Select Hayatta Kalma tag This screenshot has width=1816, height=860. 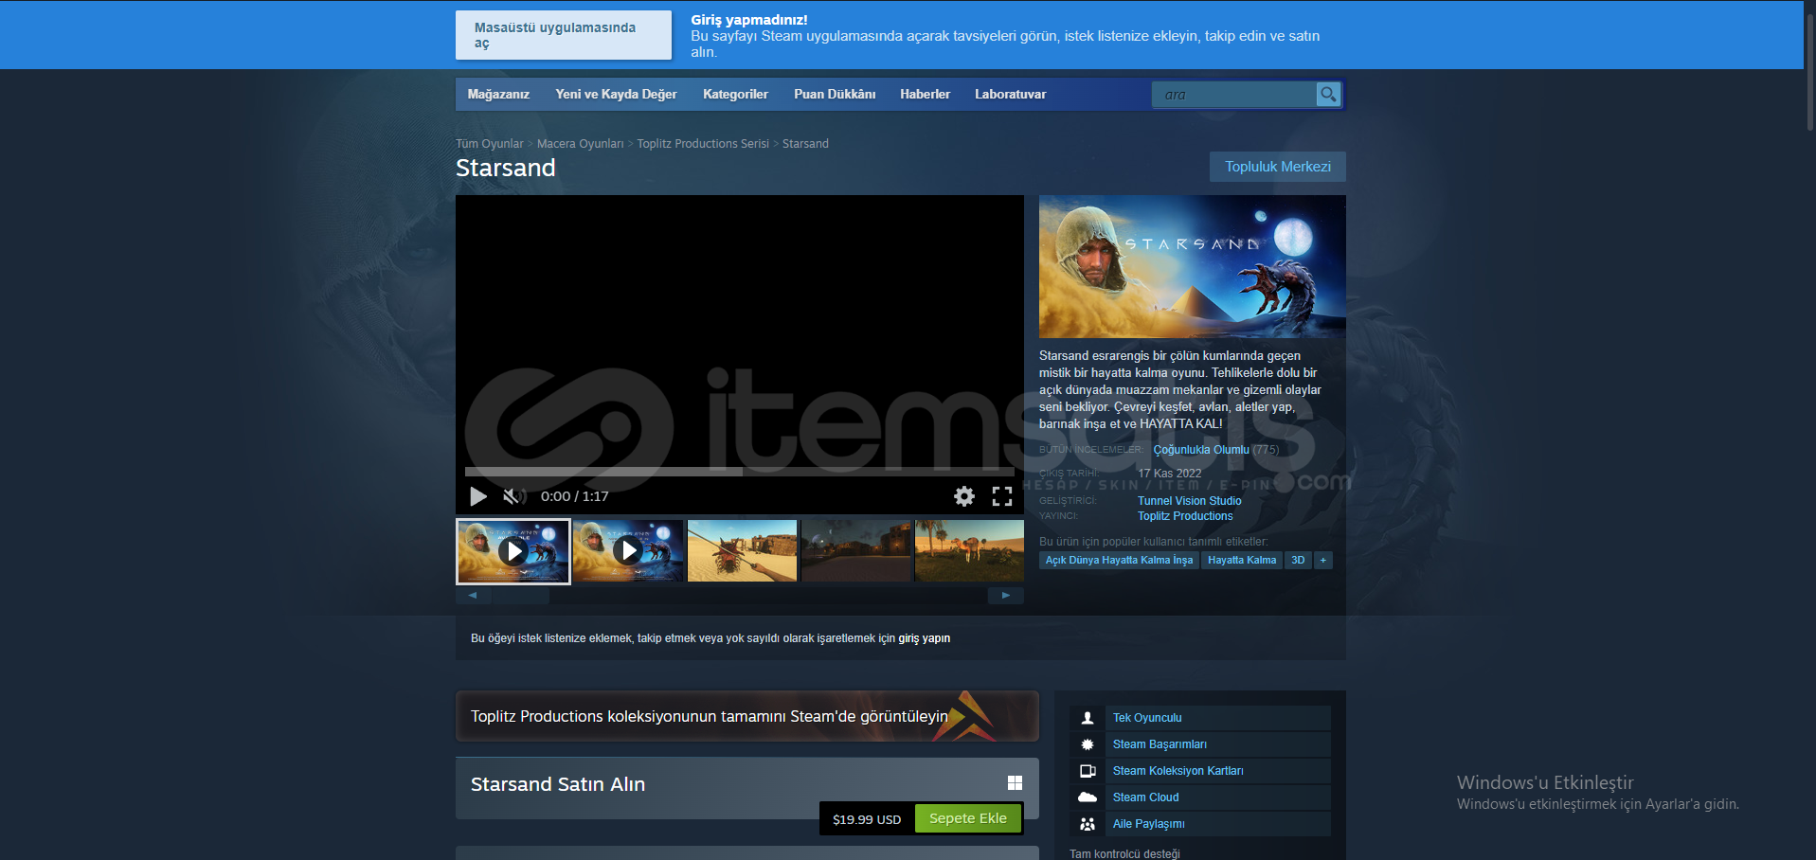click(1242, 561)
